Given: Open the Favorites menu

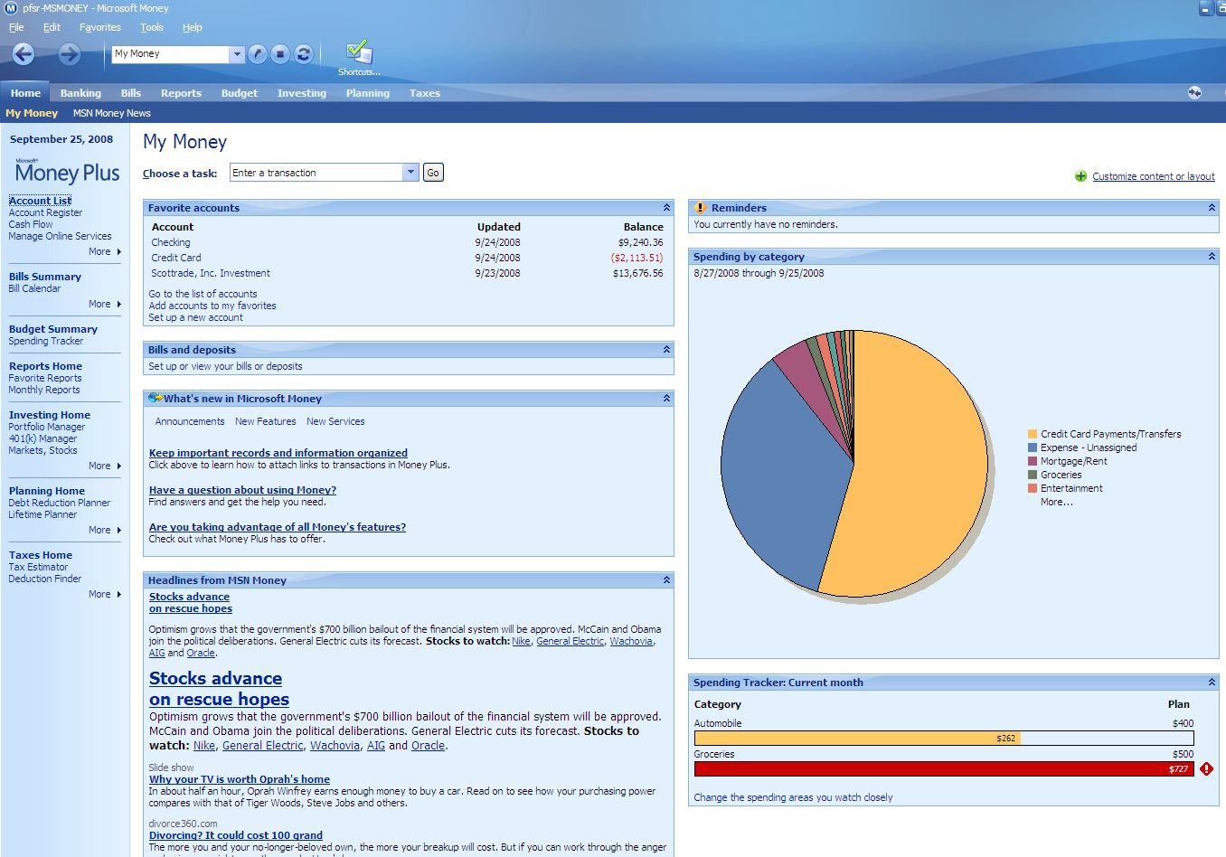Looking at the screenshot, I should tap(99, 27).
